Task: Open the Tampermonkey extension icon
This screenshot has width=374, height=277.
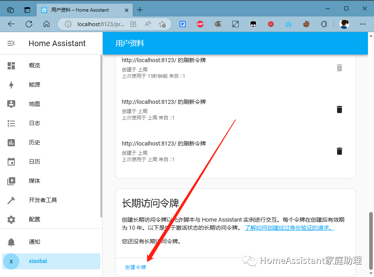Action: [253, 24]
